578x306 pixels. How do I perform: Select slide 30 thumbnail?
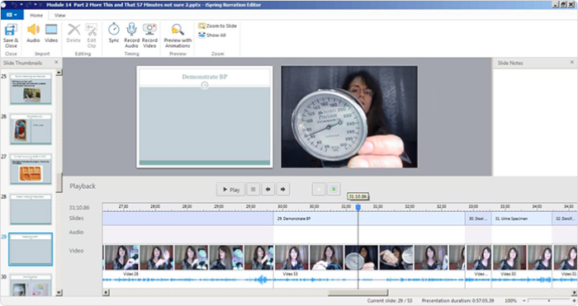tap(31, 285)
